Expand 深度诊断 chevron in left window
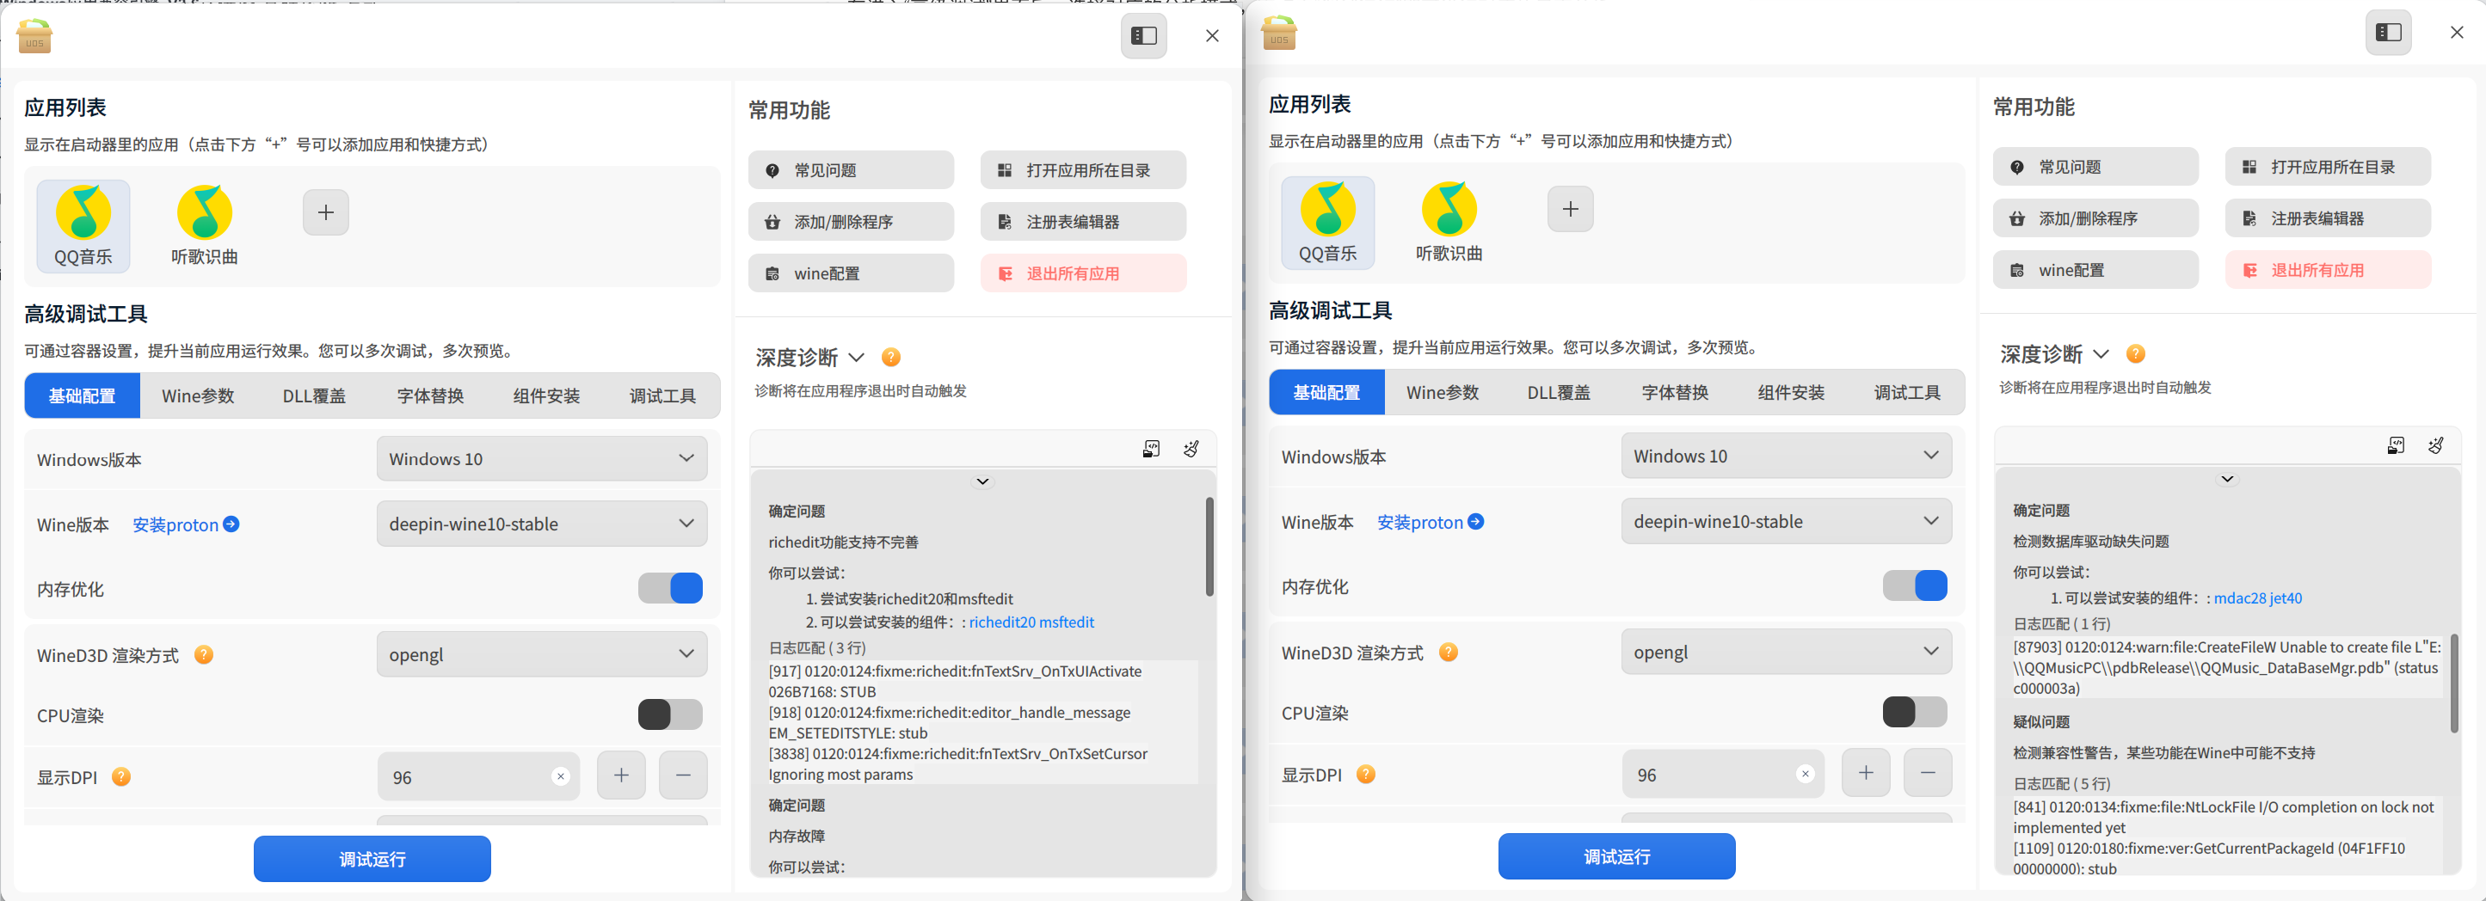Viewport: 2486px width, 901px height. coord(856,358)
